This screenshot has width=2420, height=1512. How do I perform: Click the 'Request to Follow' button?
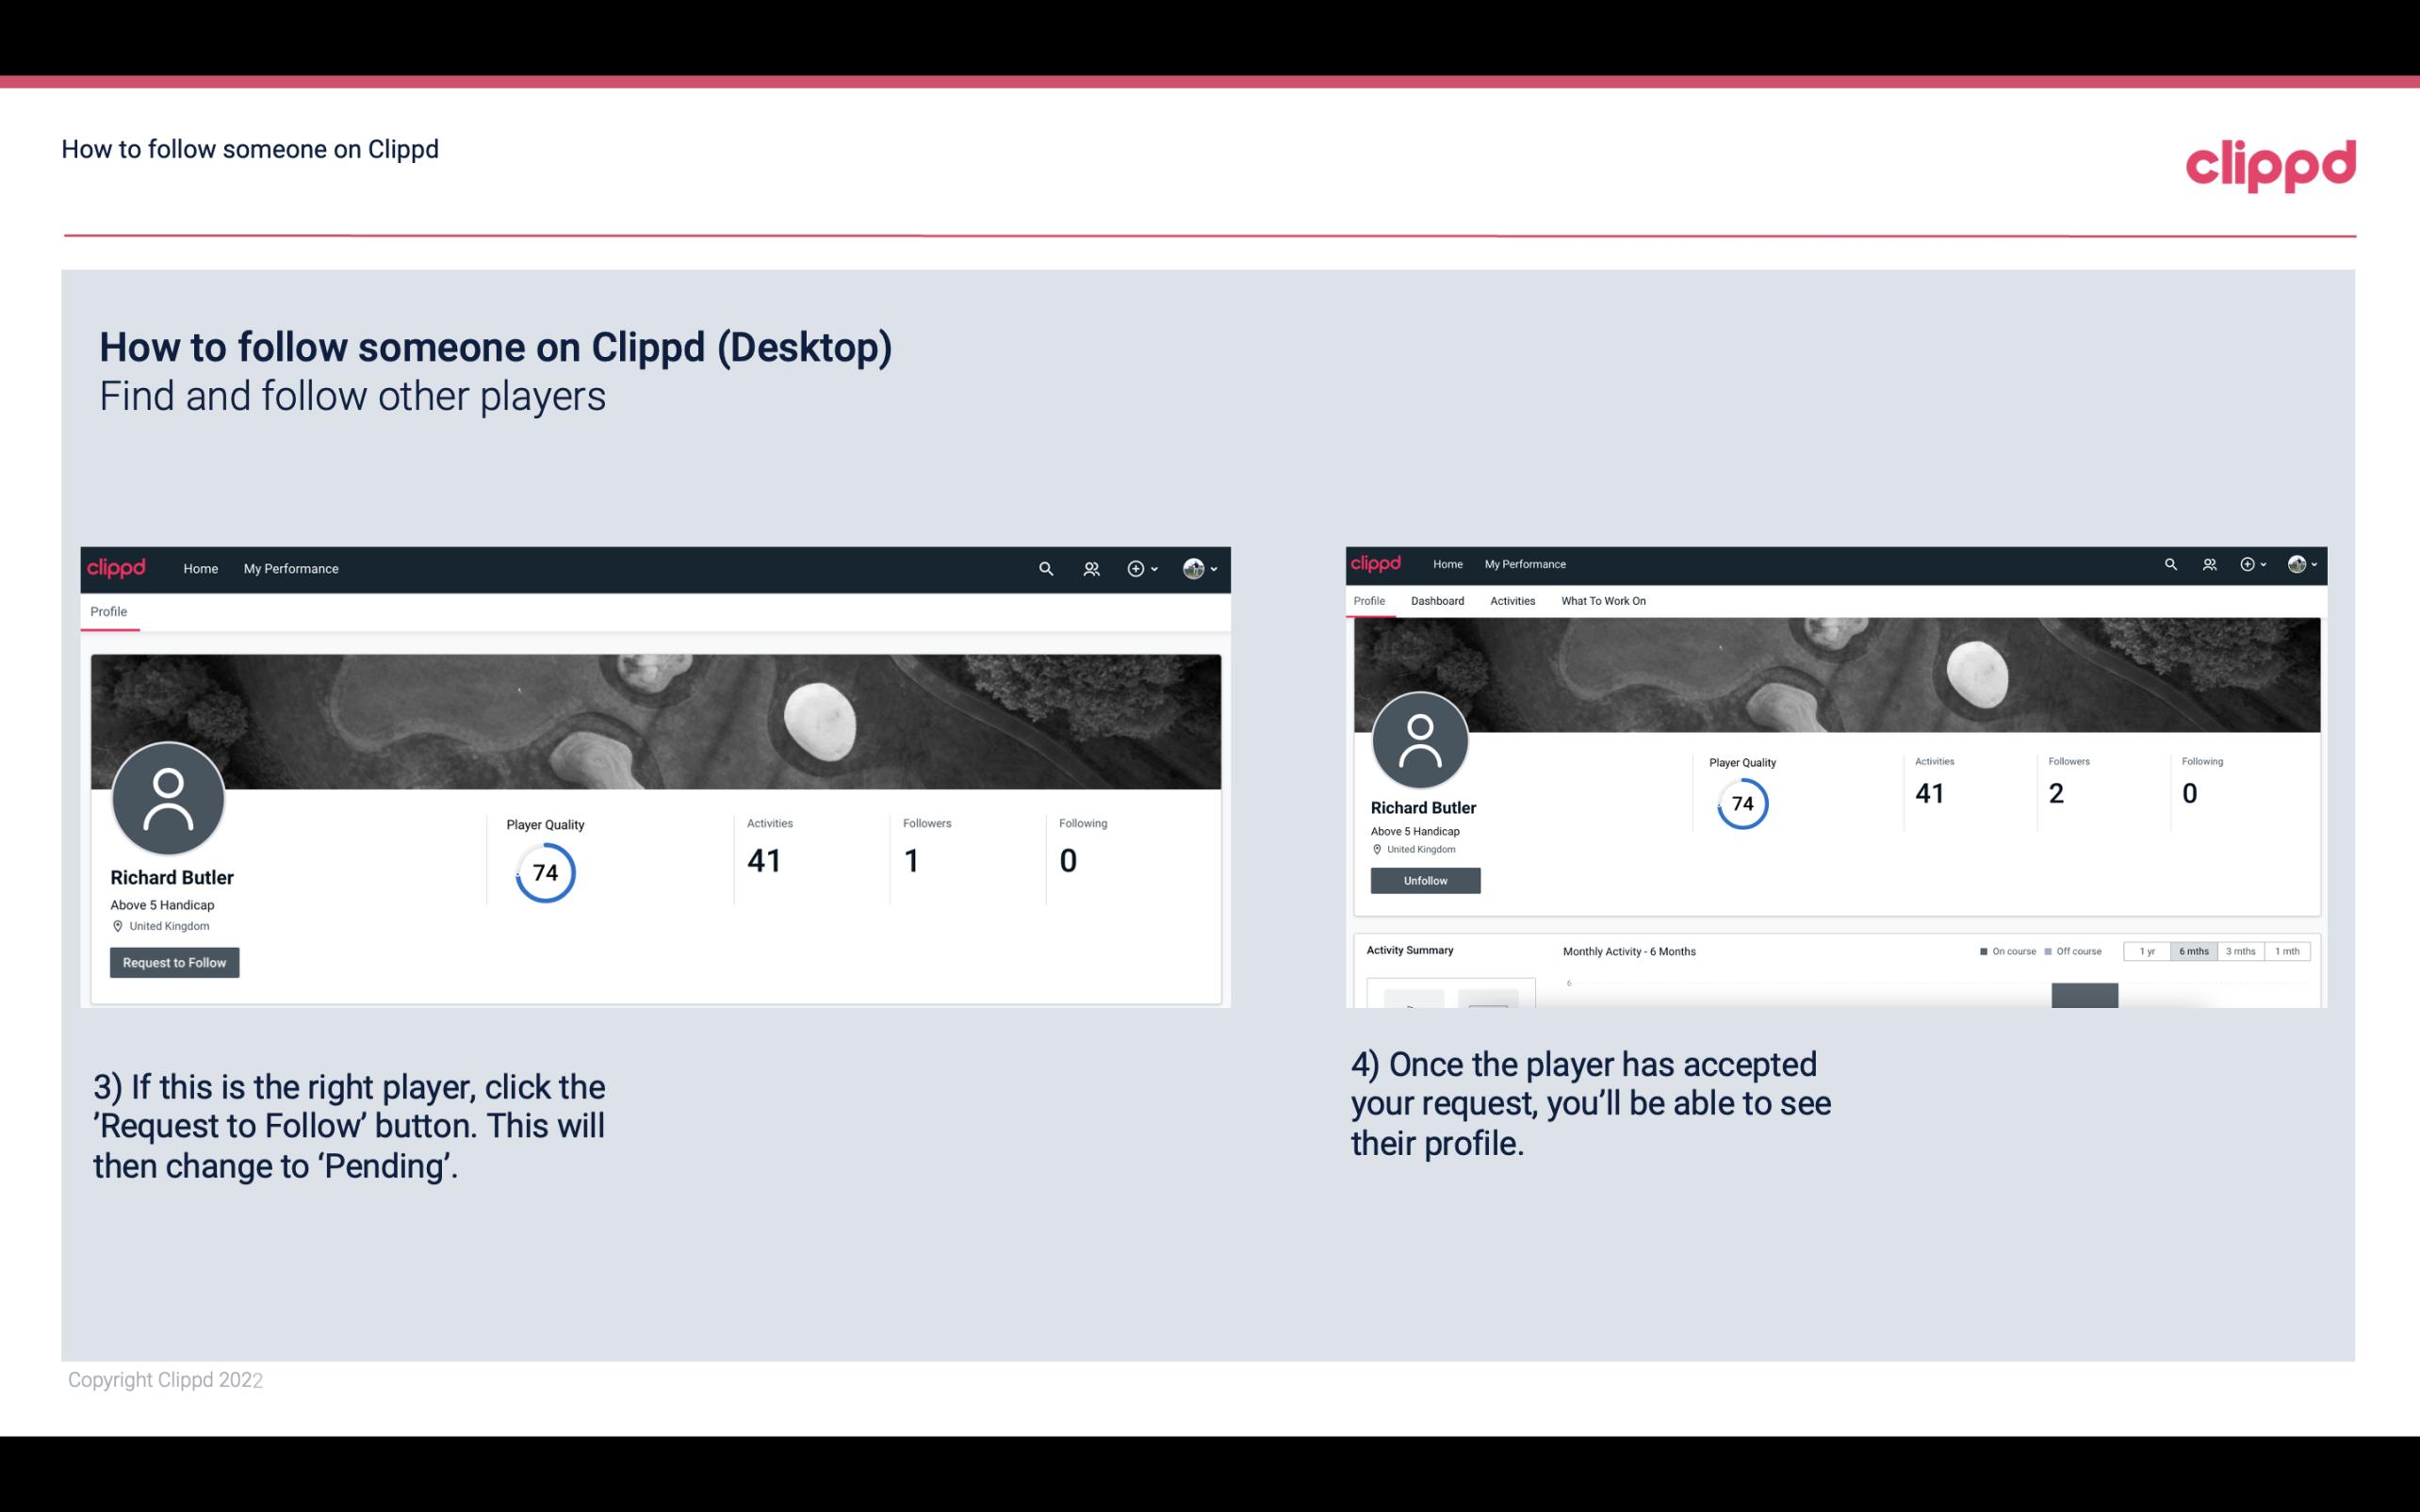point(174,962)
